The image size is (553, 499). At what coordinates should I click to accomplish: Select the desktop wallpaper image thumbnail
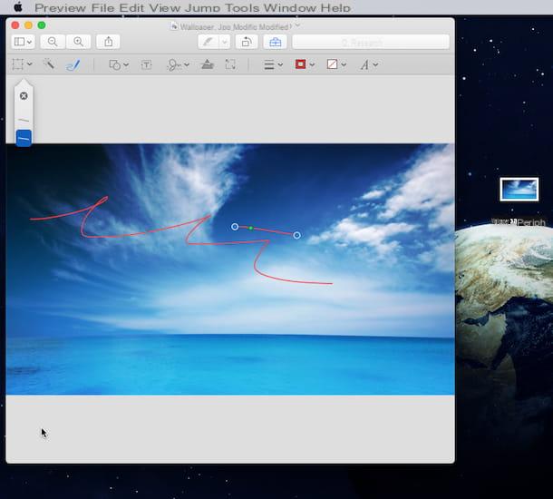coord(519,190)
